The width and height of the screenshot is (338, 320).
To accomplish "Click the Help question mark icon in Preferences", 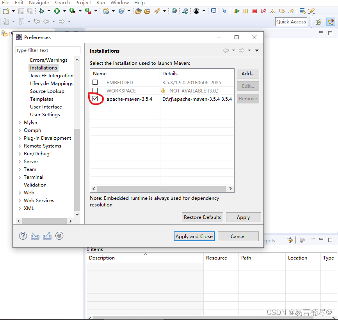I will coord(23,236).
